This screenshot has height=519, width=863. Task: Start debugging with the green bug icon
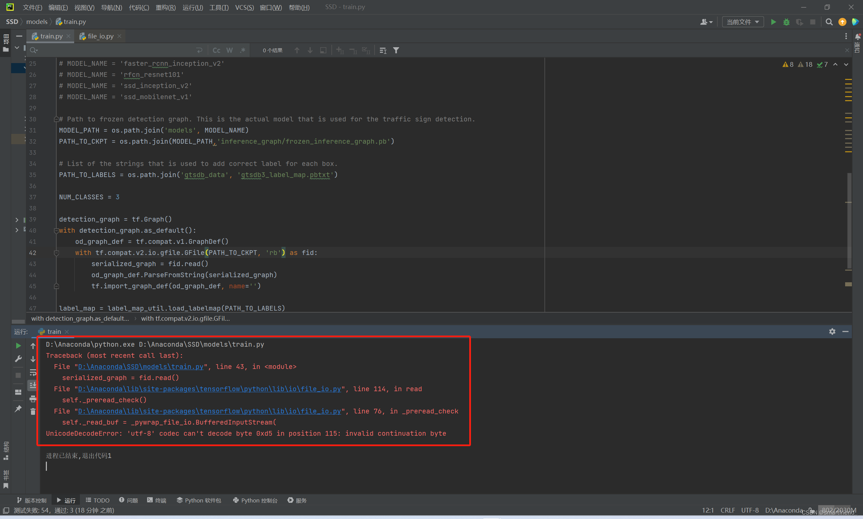pyautogui.click(x=786, y=22)
